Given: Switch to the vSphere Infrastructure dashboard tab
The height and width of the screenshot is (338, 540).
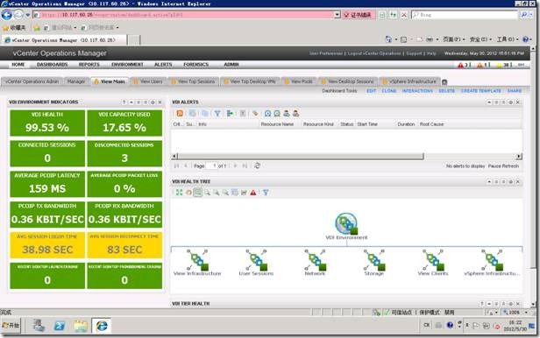Looking at the screenshot, I should tap(409, 81).
